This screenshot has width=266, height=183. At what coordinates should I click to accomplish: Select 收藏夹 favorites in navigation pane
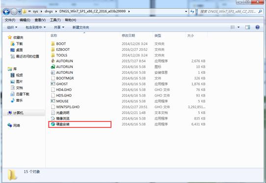click(x=16, y=37)
